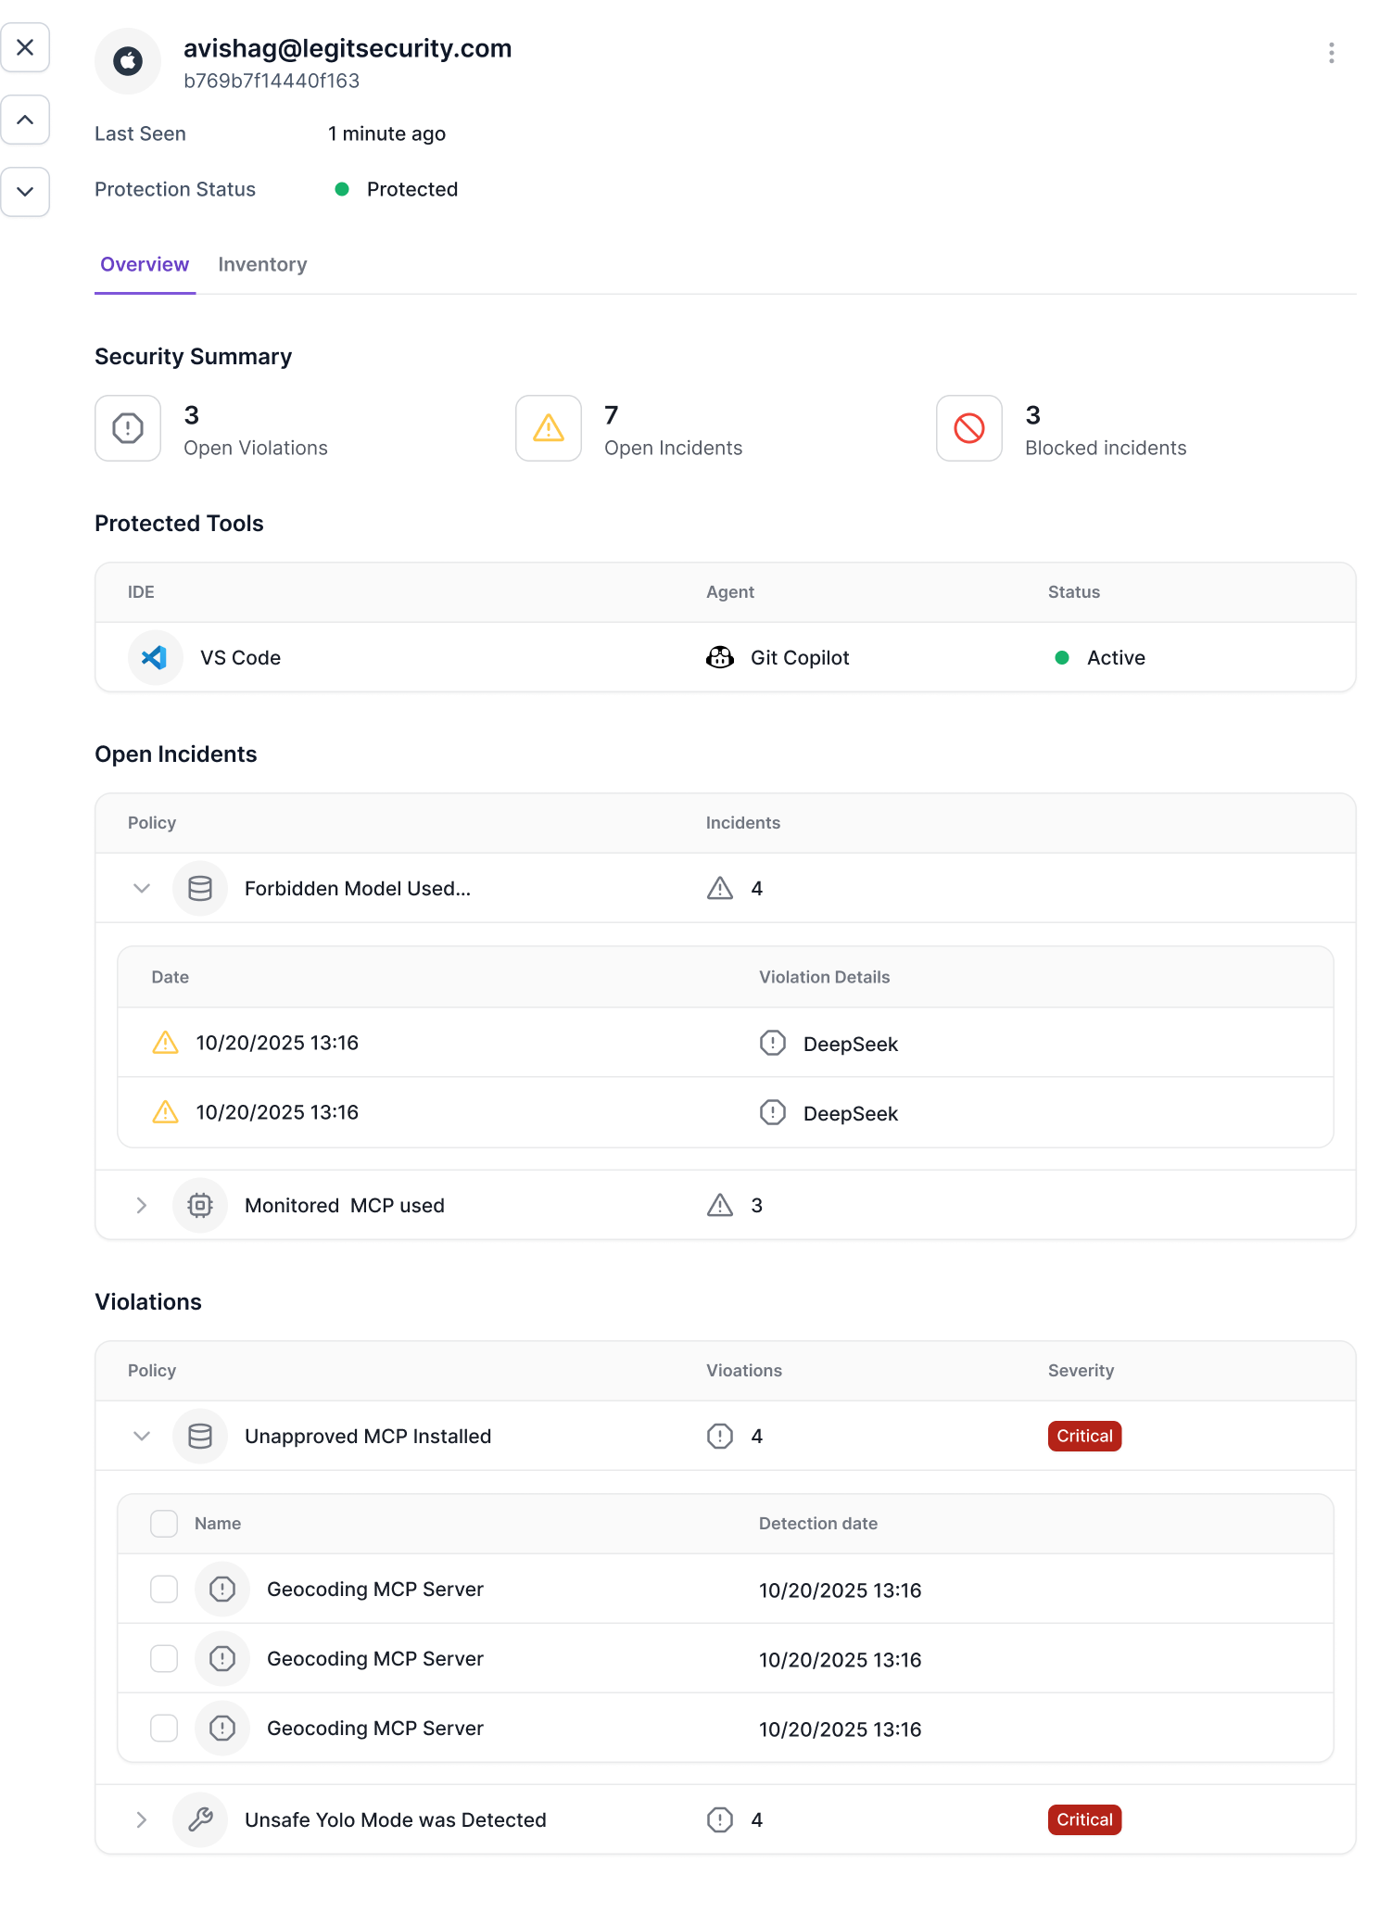Expand the Unsafe Yolo Mode was Detected row
The width and height of the screenshot is (1379, 1926).
coord(142,1819)
